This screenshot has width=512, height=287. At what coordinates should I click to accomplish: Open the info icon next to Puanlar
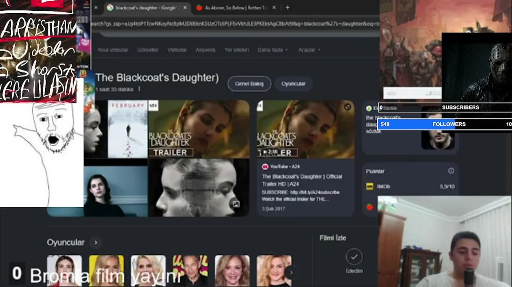click(451, 171)
